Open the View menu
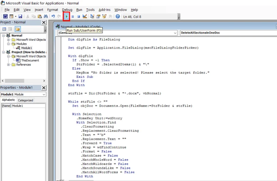Image resolution: width=277 pixels, height=181 pixels. (x=27, y=10)
